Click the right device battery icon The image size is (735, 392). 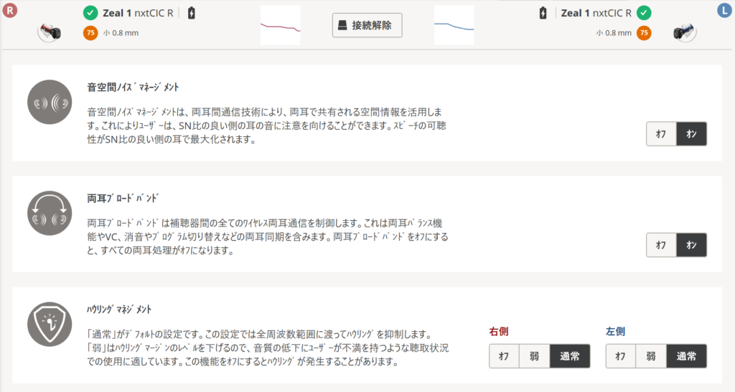click(191, 13)
